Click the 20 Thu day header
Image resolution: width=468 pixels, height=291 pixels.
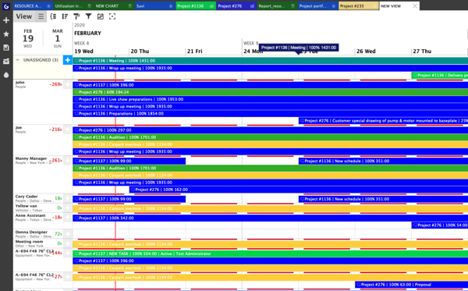[x=140, y=51]
